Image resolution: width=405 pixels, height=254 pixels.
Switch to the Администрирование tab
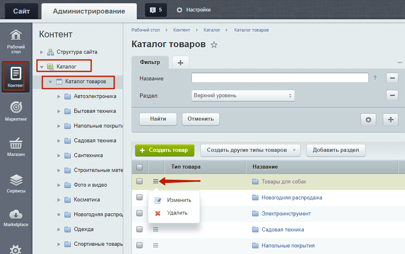point(89,11)
